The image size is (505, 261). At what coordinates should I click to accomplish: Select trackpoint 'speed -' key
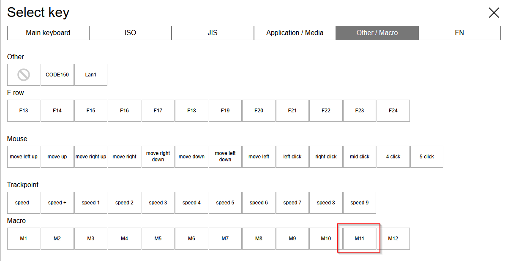click(24, 203)
